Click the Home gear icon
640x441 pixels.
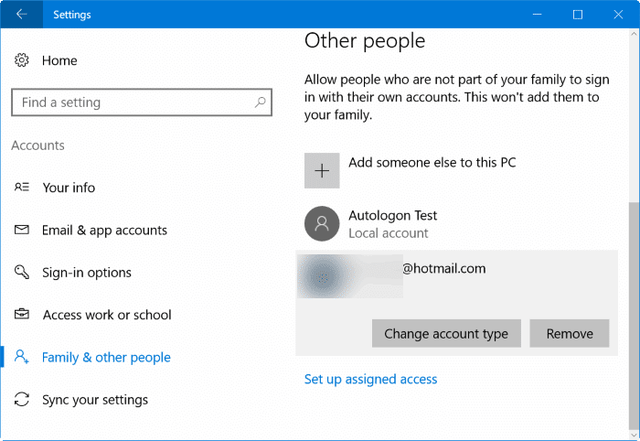click(x=22, y=60)
